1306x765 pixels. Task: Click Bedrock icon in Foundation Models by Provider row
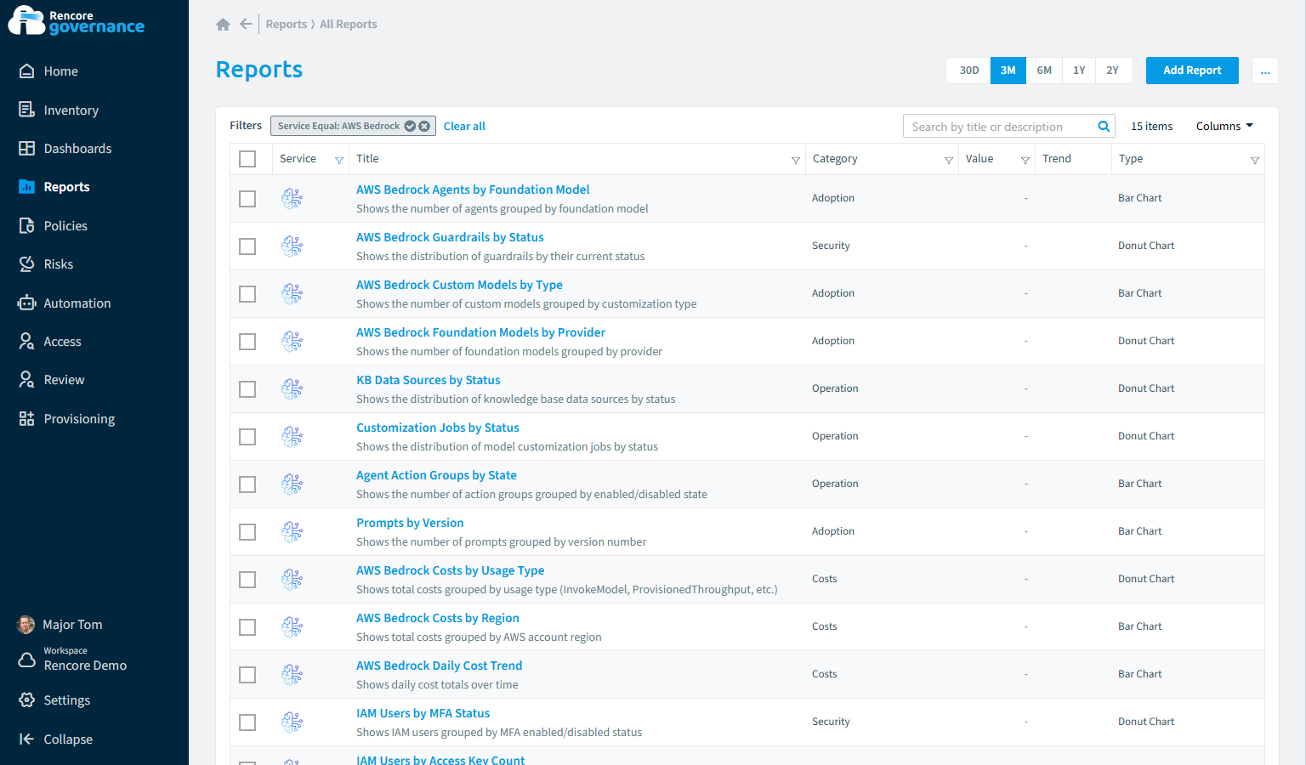click(292, 342)
